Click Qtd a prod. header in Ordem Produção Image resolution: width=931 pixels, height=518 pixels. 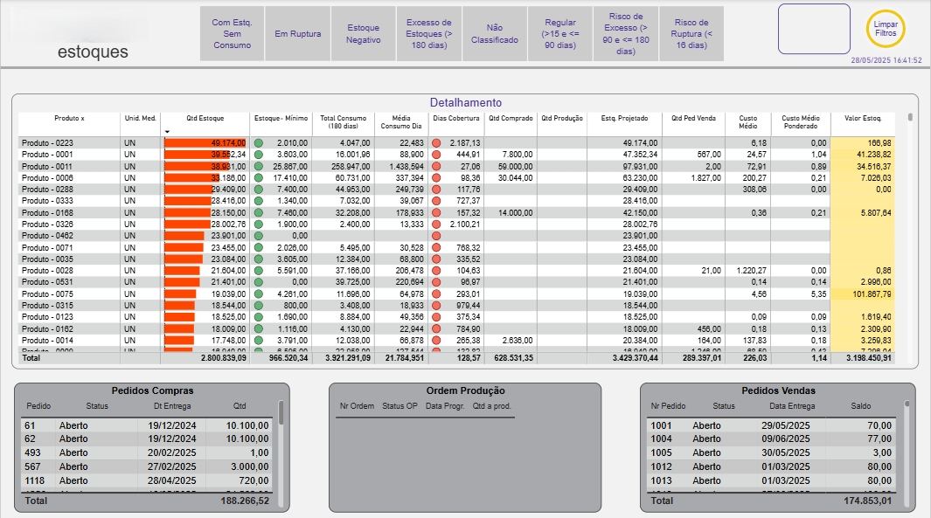click(x=491, y=406)
